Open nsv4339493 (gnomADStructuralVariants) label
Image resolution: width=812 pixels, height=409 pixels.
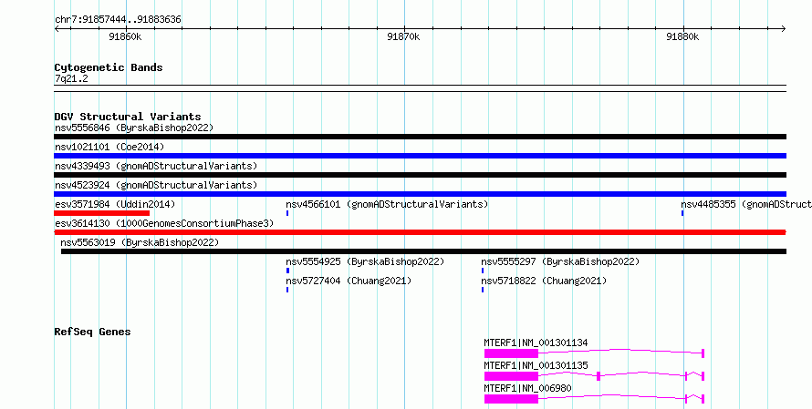pyautogui.click(x=156, y=166)
